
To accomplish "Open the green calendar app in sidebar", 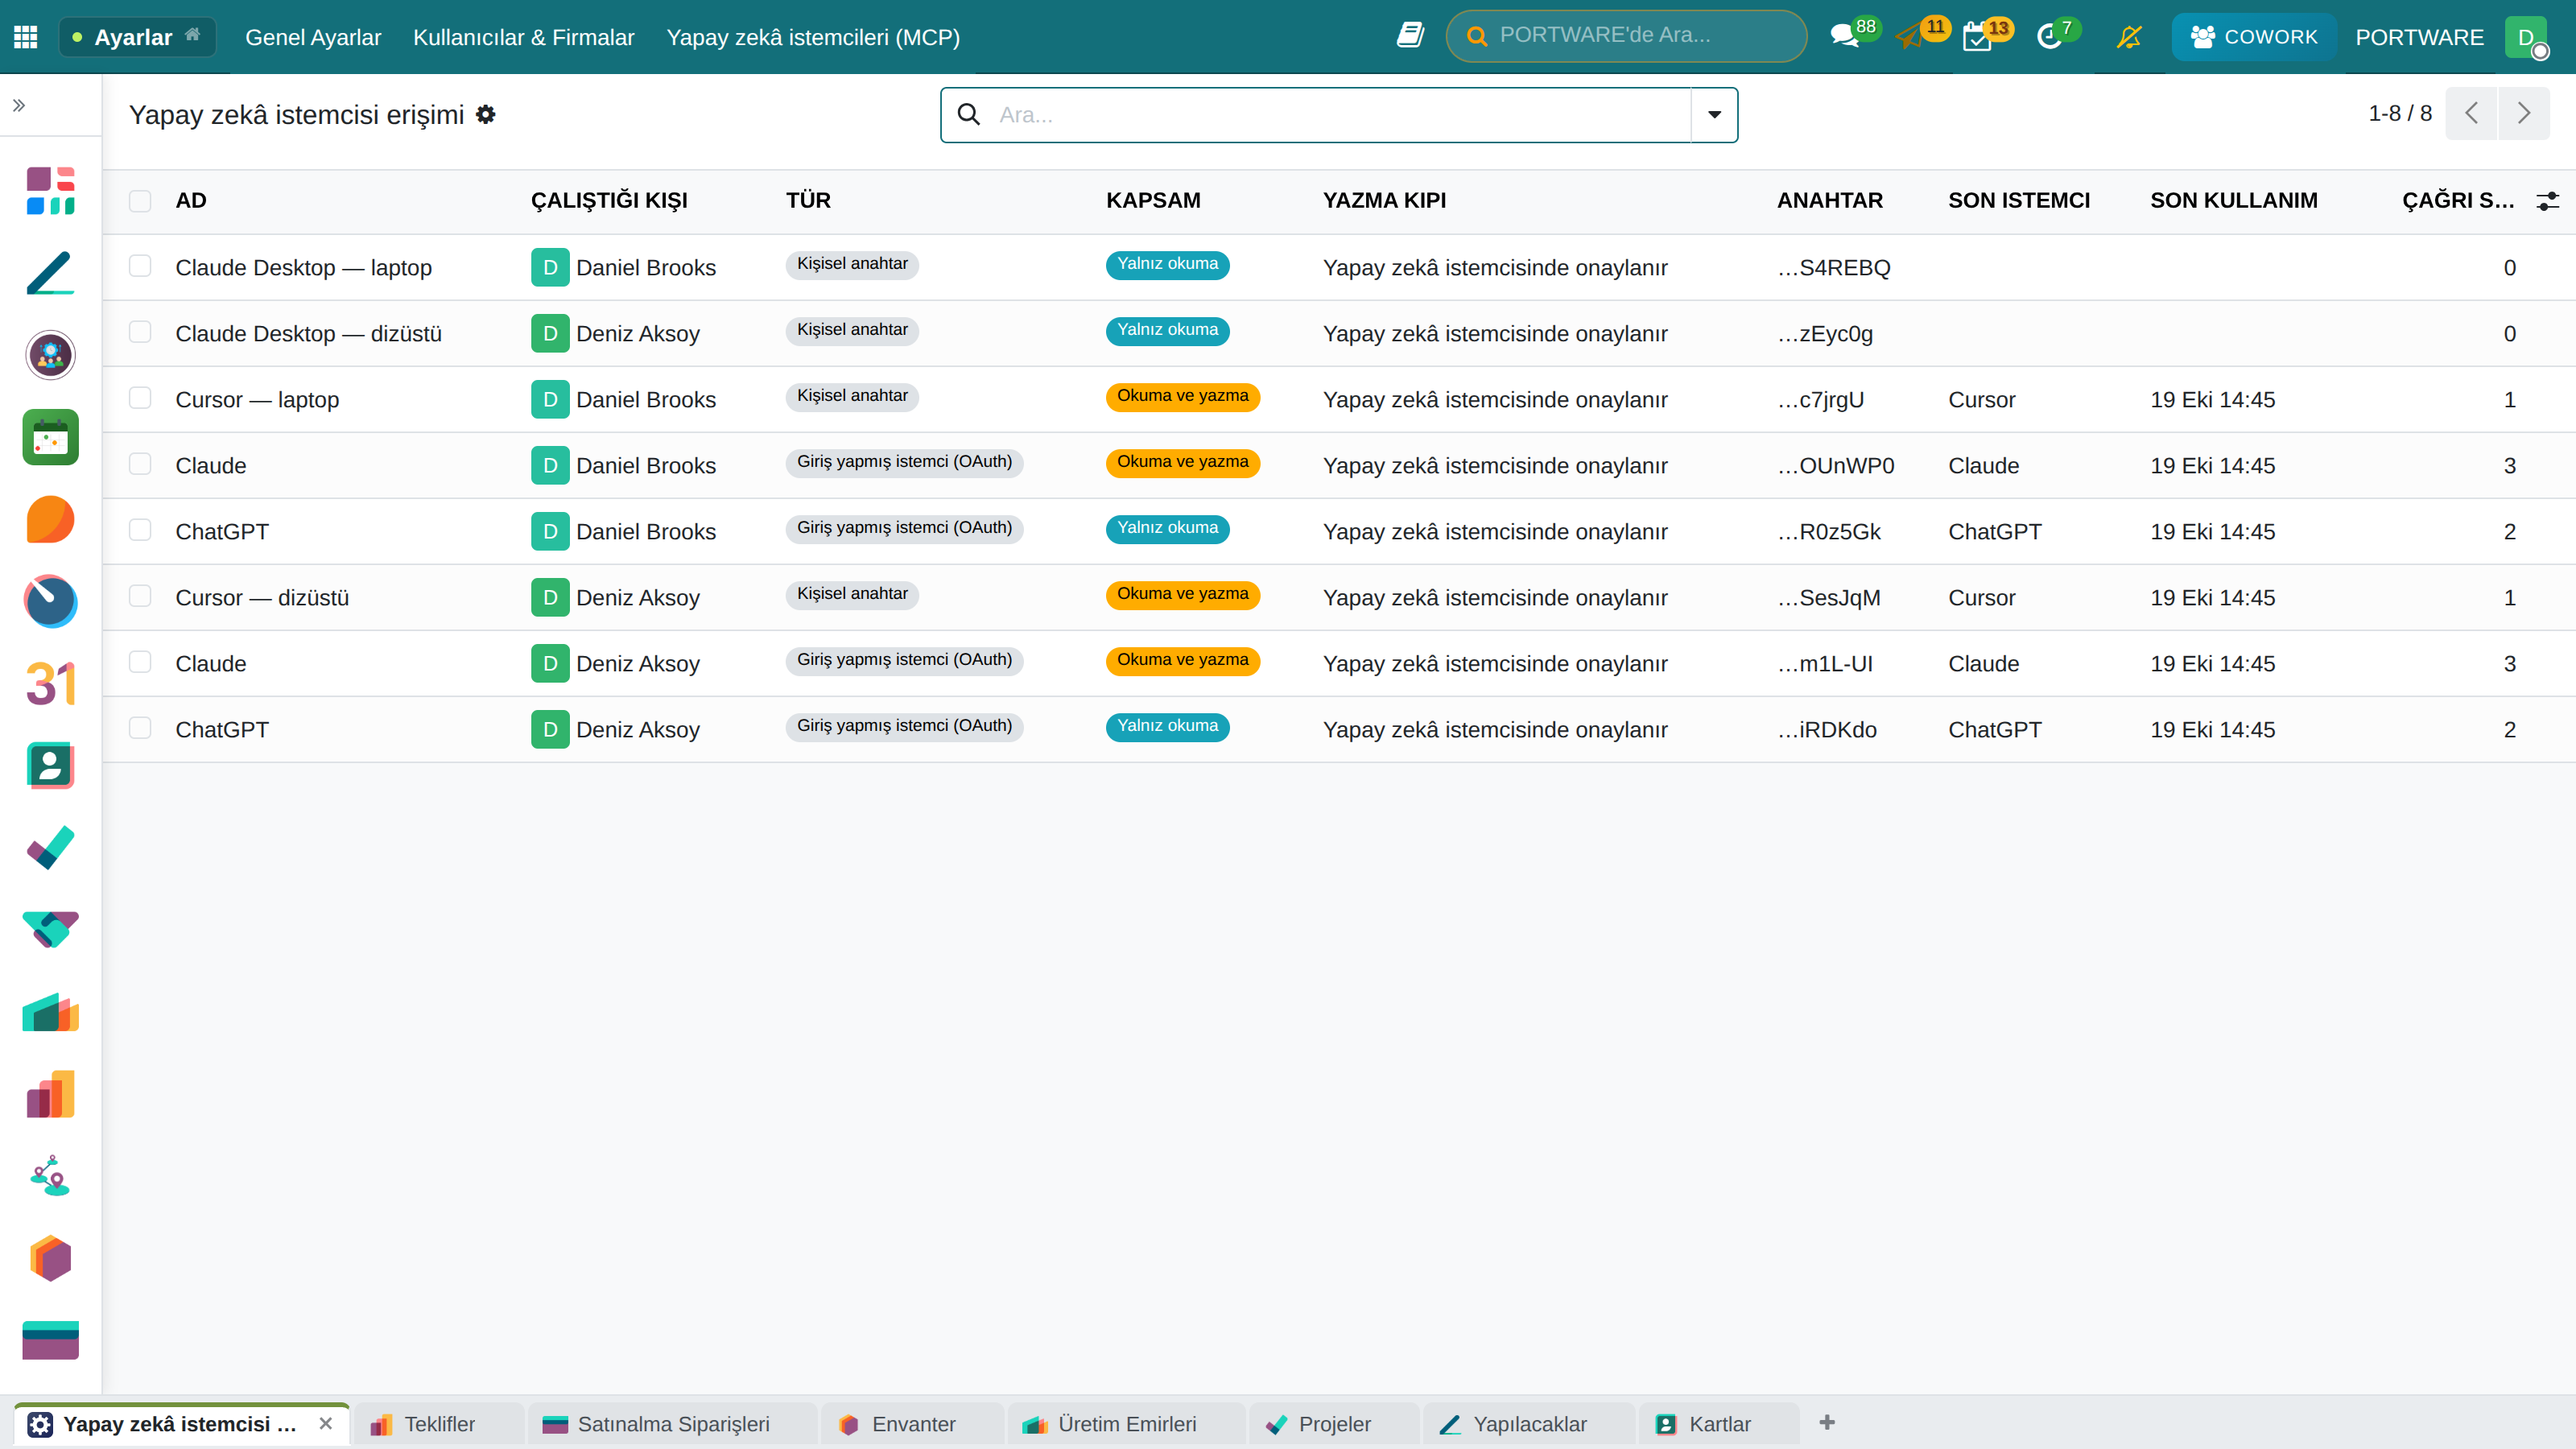I will pos(50,437).
